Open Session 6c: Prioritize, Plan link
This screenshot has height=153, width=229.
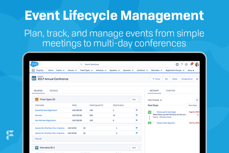[50, 133]
